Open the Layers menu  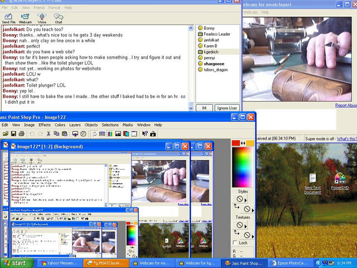[x=75, y=125]
